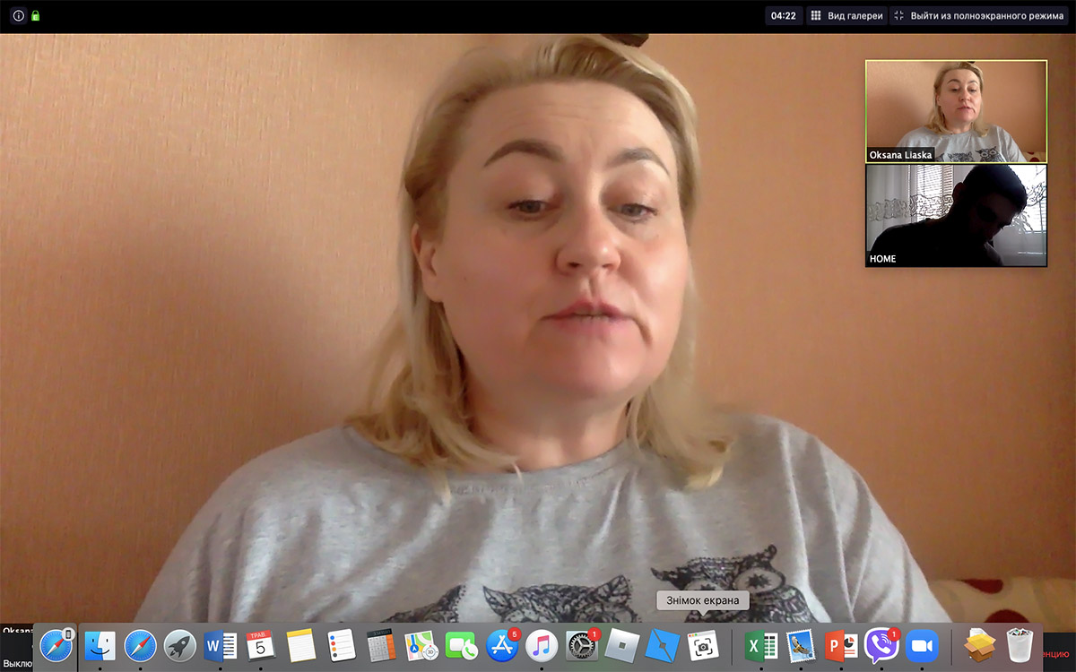Viewport: 1076px width, 672px height.
Task: Open Viber with notification badge
Action: 881,645
